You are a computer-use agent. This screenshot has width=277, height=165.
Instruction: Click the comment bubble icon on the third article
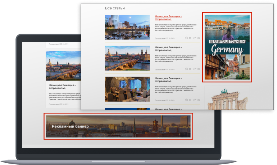click(186, 100)
